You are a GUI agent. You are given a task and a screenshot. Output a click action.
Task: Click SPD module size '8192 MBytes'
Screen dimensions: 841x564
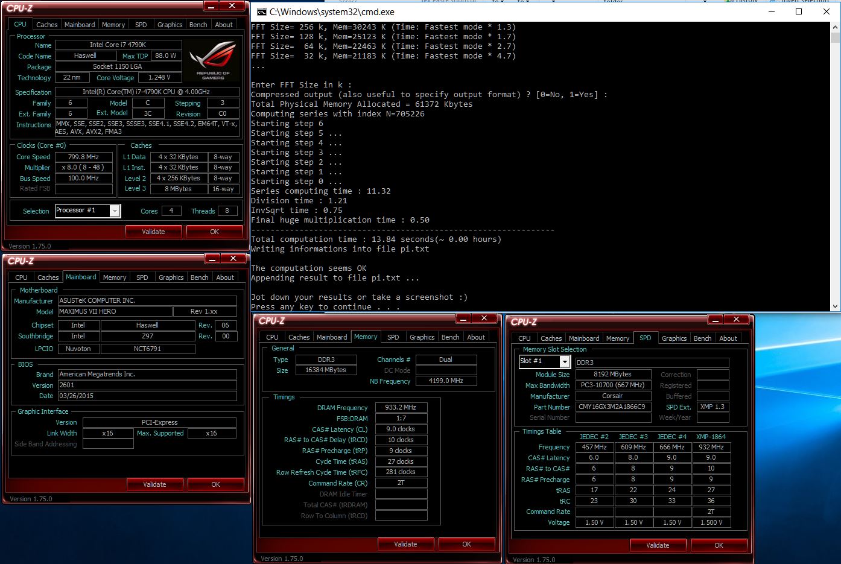(613, 374)
